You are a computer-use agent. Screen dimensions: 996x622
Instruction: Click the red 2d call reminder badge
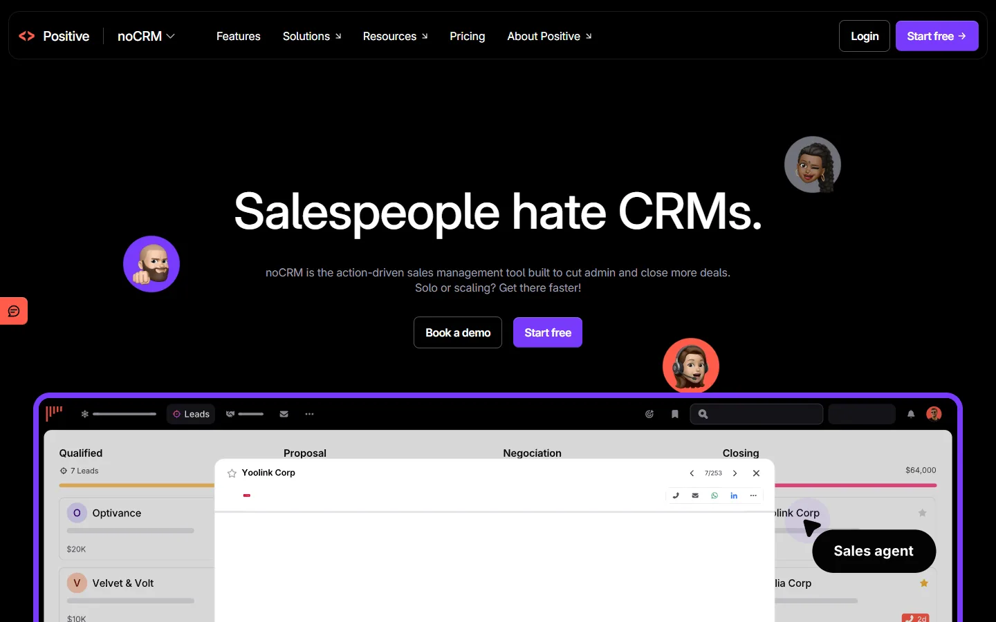(916, 618)
